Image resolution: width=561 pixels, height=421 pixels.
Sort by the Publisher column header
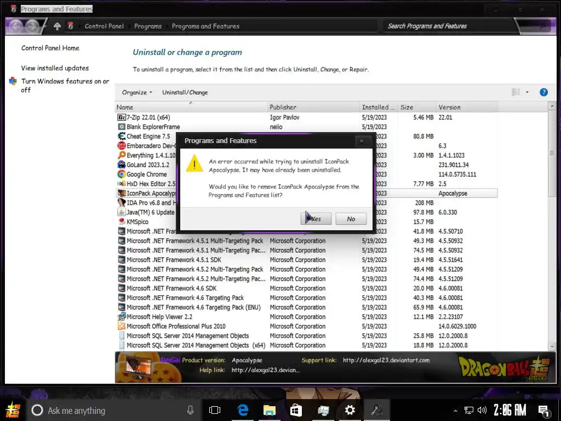(314, 107)
